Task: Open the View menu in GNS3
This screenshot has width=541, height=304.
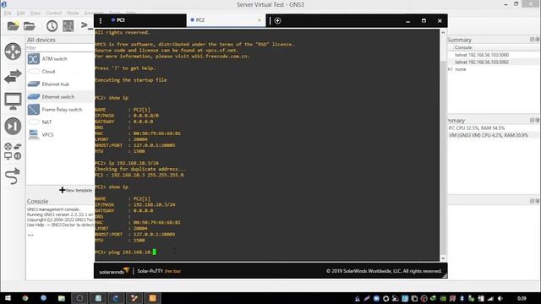Action: pyautogui.click(x=36, y=14)
